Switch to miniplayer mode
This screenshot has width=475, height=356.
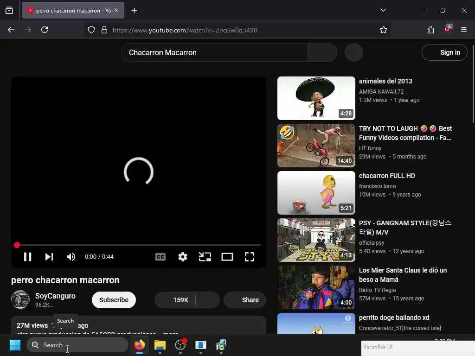click(205, 257)
